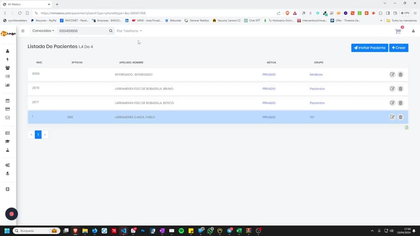Open the envelope mail sidebar icon
The image size is (420, 236).
click(7, 118)
